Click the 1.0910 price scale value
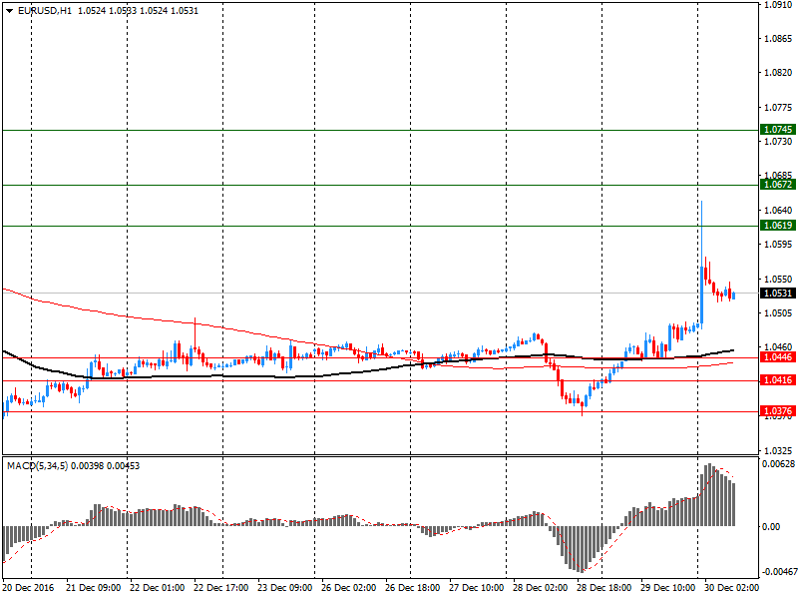 click(x=778, y=5)
